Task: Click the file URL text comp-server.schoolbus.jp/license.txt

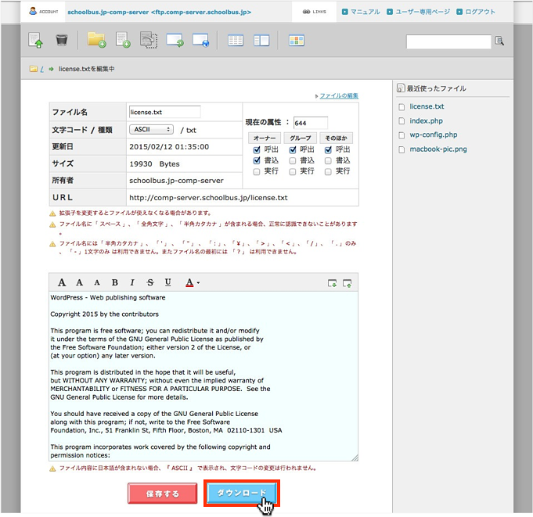Action: pos(208,198)
